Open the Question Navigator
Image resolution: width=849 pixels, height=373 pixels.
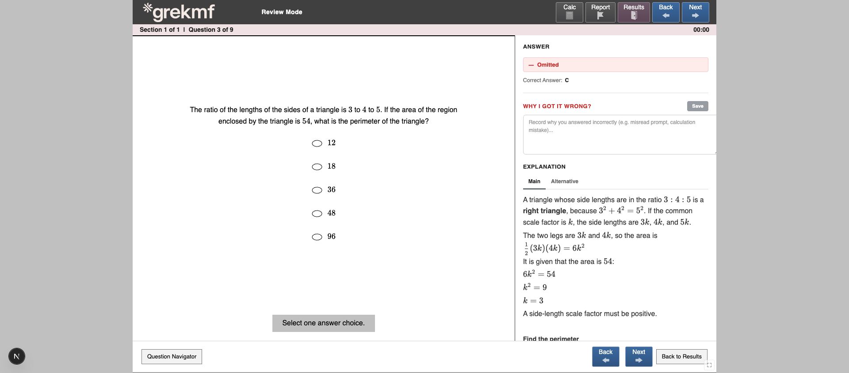coord(172,357)
